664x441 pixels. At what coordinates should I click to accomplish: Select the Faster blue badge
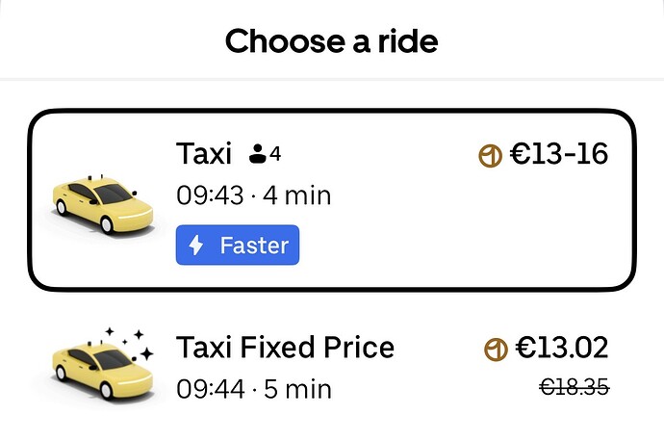[x=238, y=246]
